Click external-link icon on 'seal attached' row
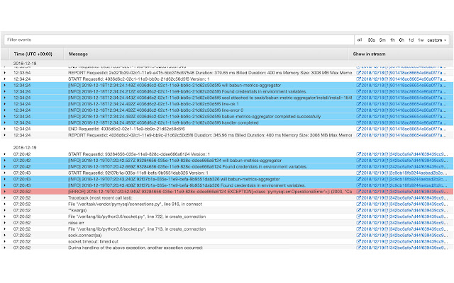Screen dimensions: 454x283 point(358,98)
